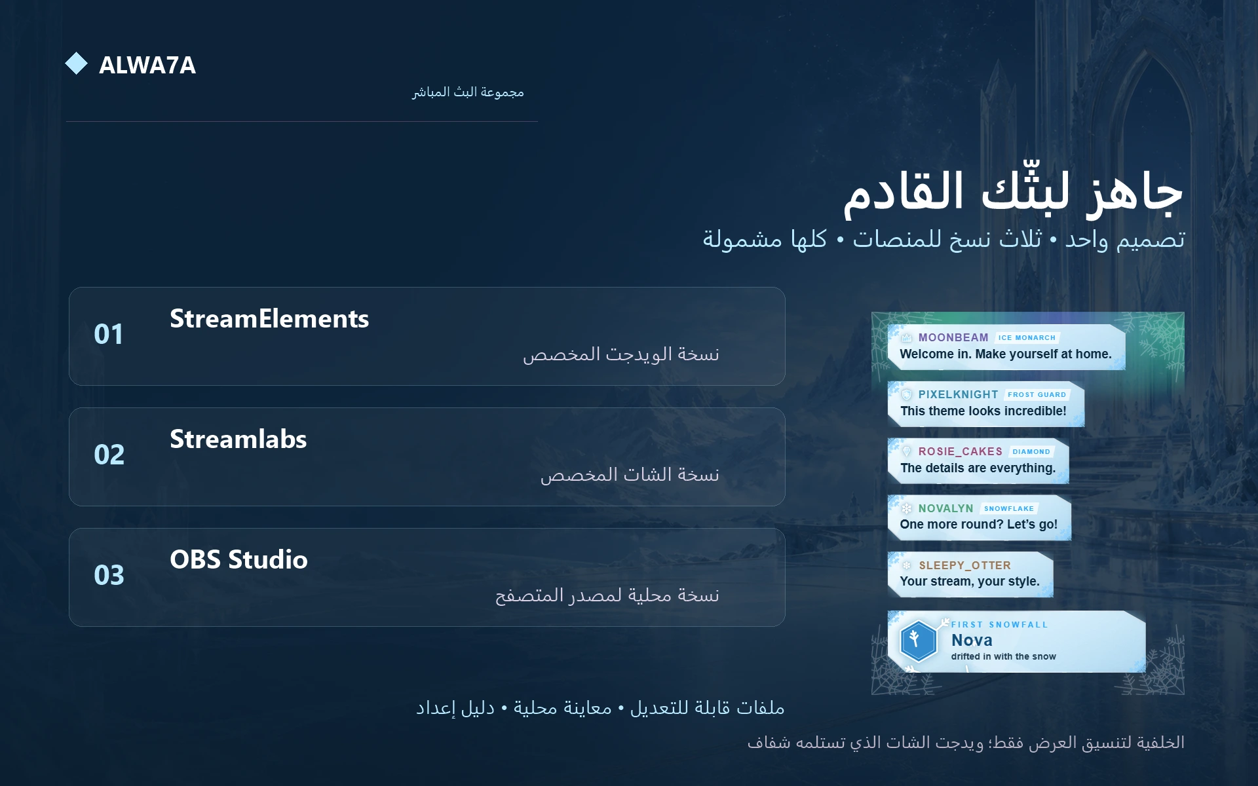This screenshot has height=786, width=1258.
Task: Click the ICE MONARCH role tag
Action: 1027,338
